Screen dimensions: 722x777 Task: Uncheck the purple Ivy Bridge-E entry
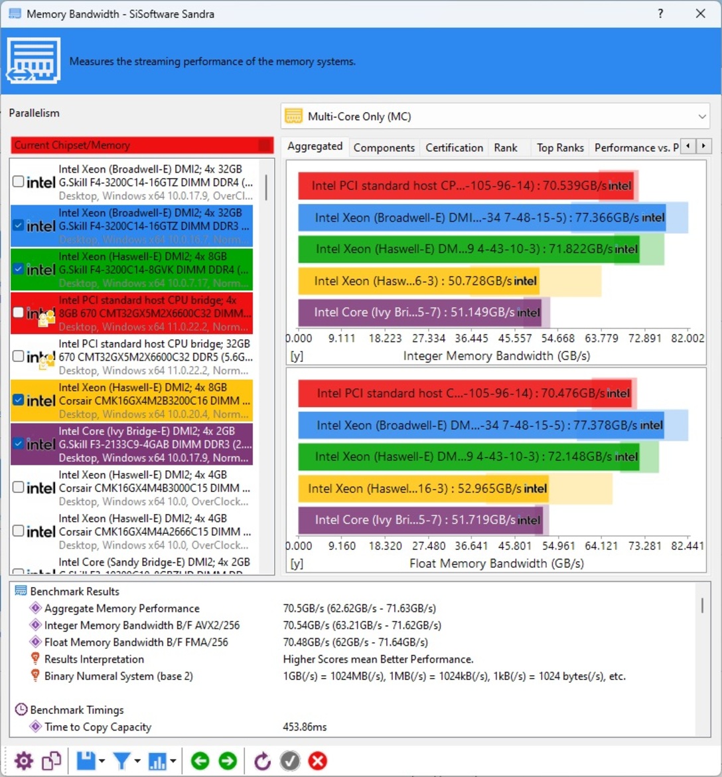(19, 444)
